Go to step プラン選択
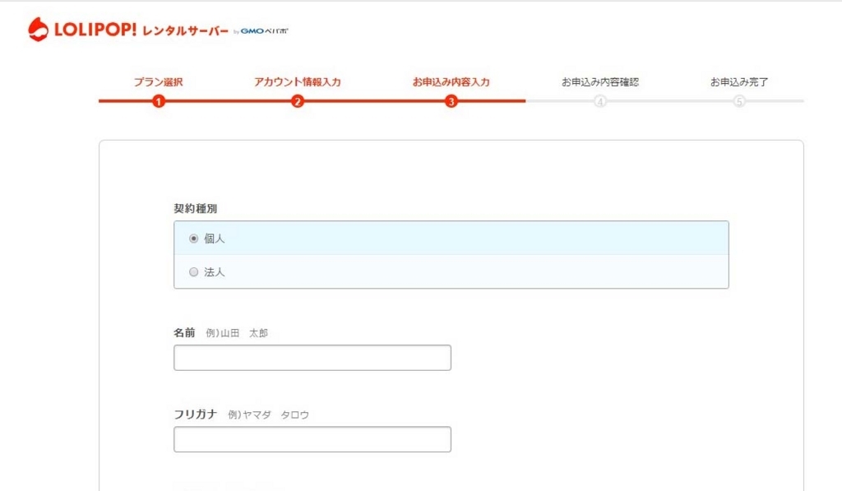 (158, 82)
